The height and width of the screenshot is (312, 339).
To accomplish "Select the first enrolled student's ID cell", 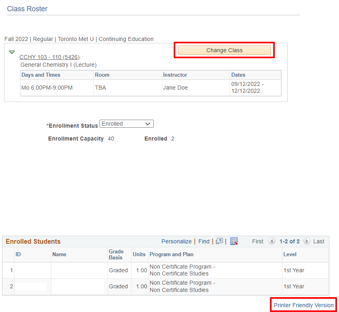I will point(32,270).
